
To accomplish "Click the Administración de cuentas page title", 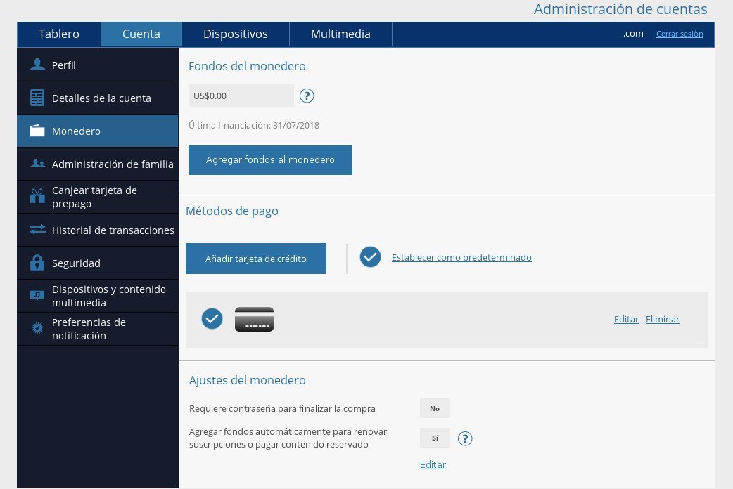I will 620,9.
